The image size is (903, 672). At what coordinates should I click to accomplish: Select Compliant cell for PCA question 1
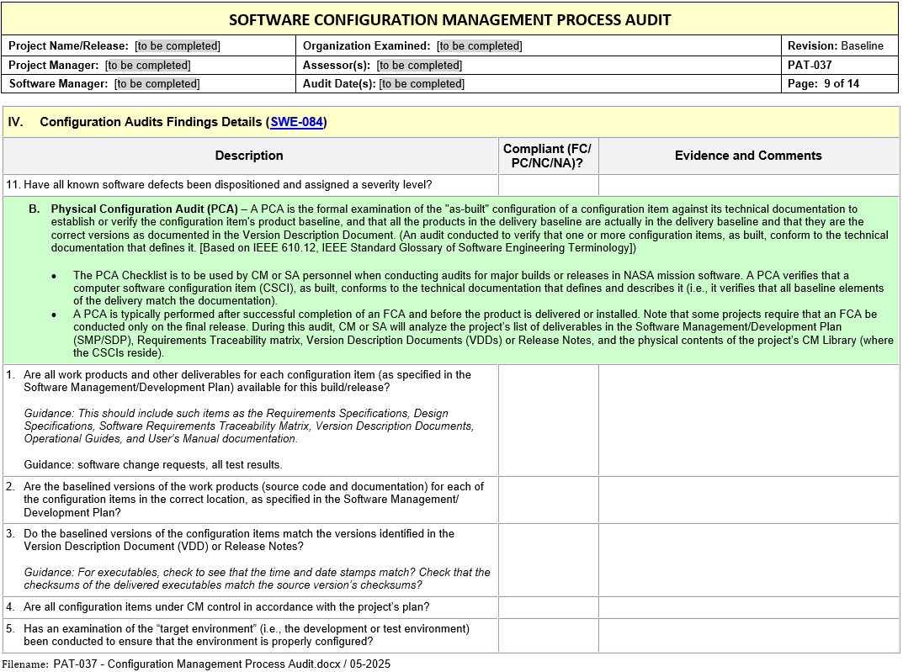pos(548,420)
